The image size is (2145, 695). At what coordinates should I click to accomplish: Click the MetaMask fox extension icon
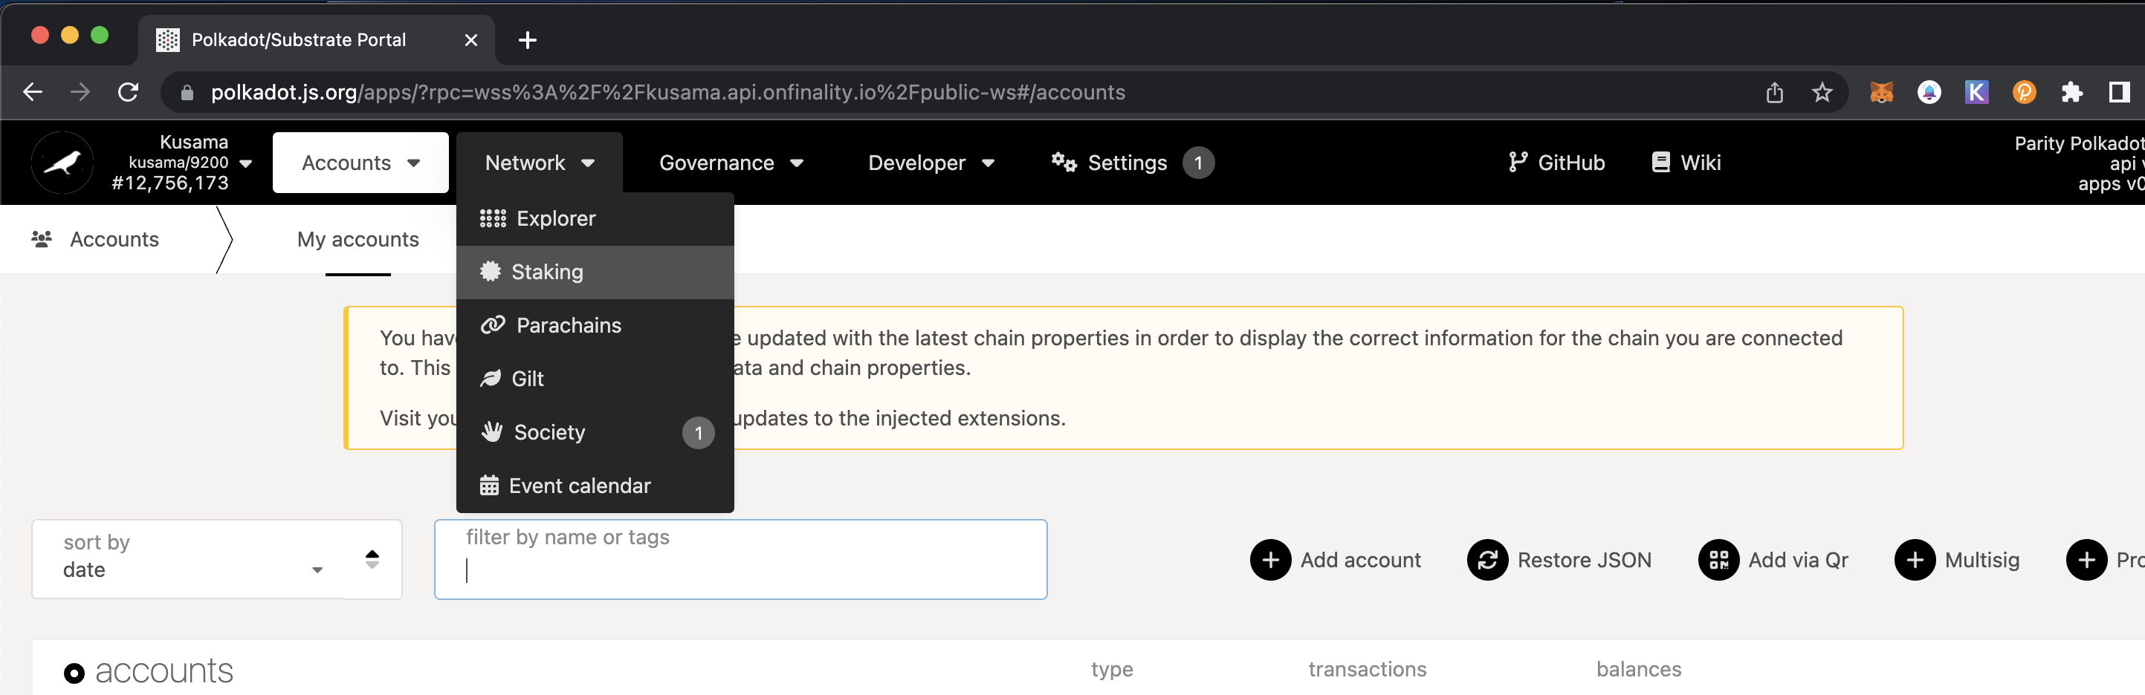(x=1881, y=92)
